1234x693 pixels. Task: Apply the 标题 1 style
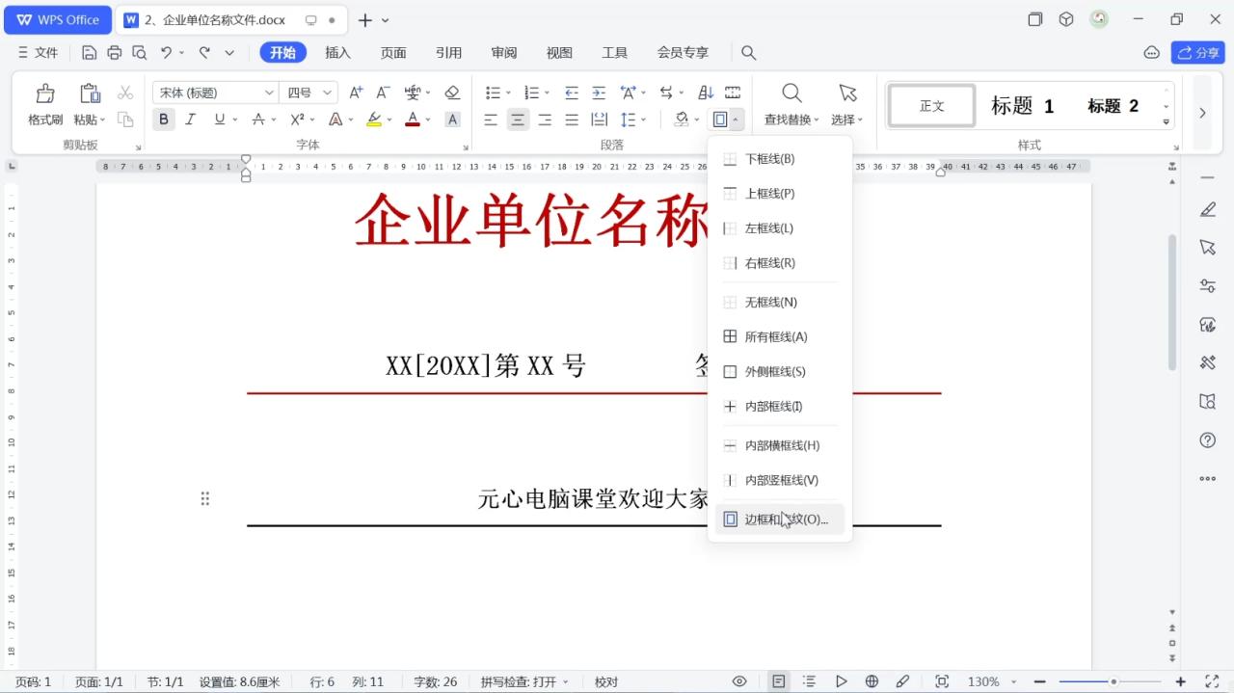(x=1022, y=106)
